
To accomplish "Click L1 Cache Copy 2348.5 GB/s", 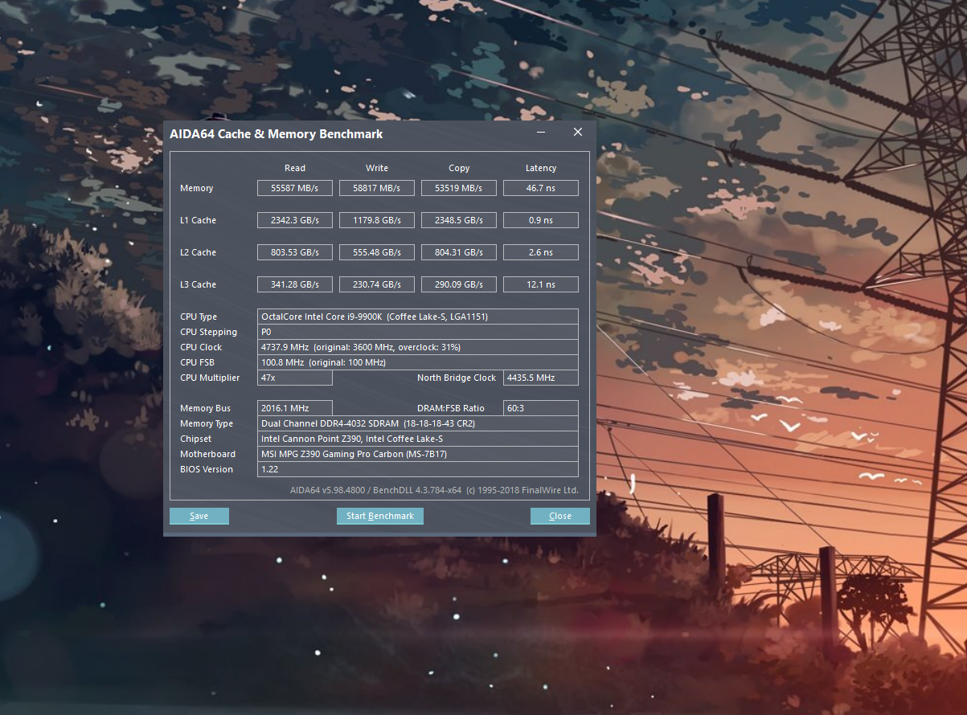I will (x=459, y=220).
